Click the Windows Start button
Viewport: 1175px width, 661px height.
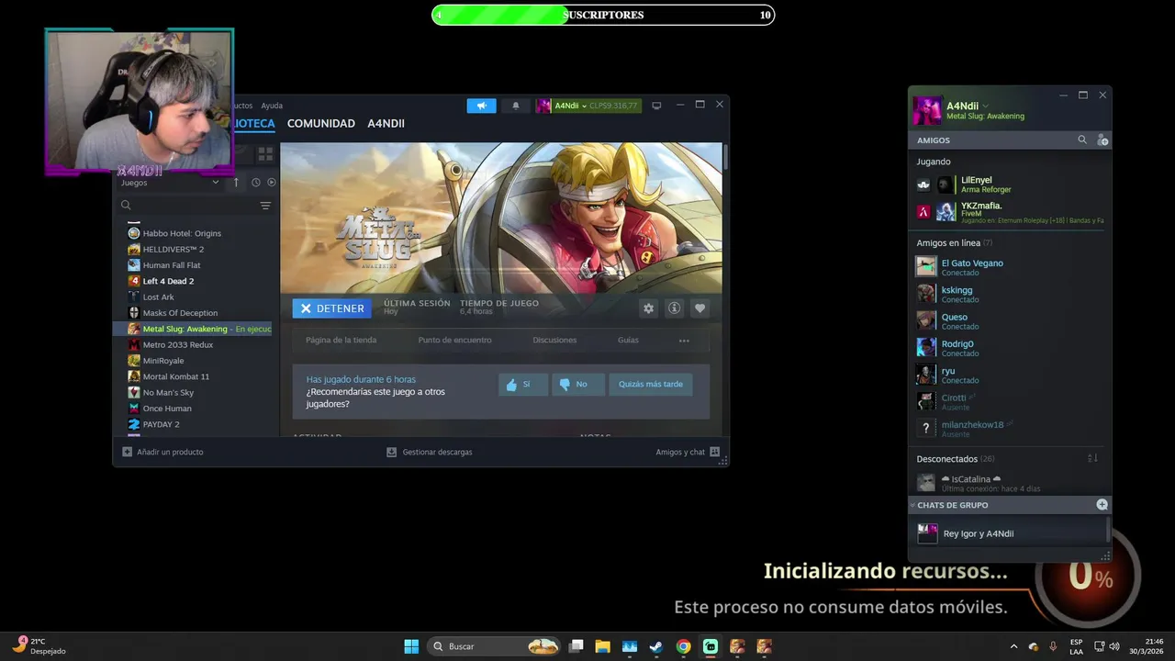[x=411, y=646]
